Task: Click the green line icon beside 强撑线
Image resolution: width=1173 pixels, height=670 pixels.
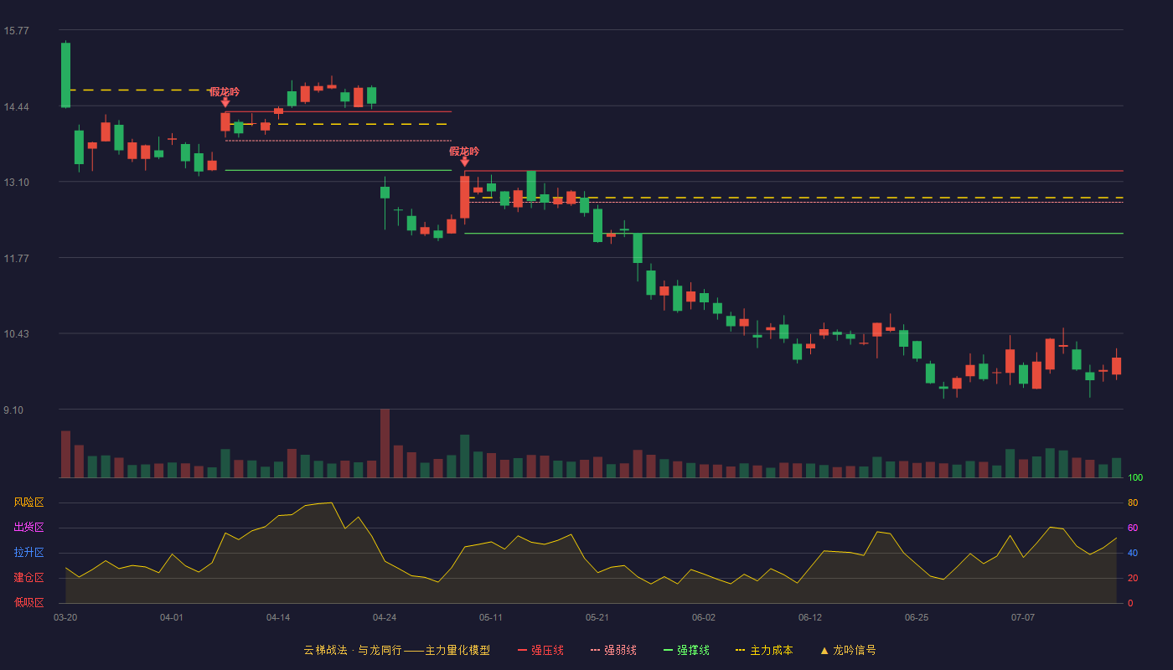Action: click(669, 650)
